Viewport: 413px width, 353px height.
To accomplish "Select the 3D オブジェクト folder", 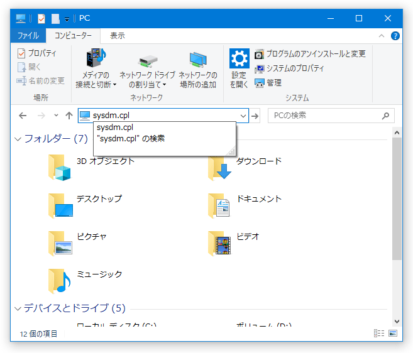I will click(92, 168).
